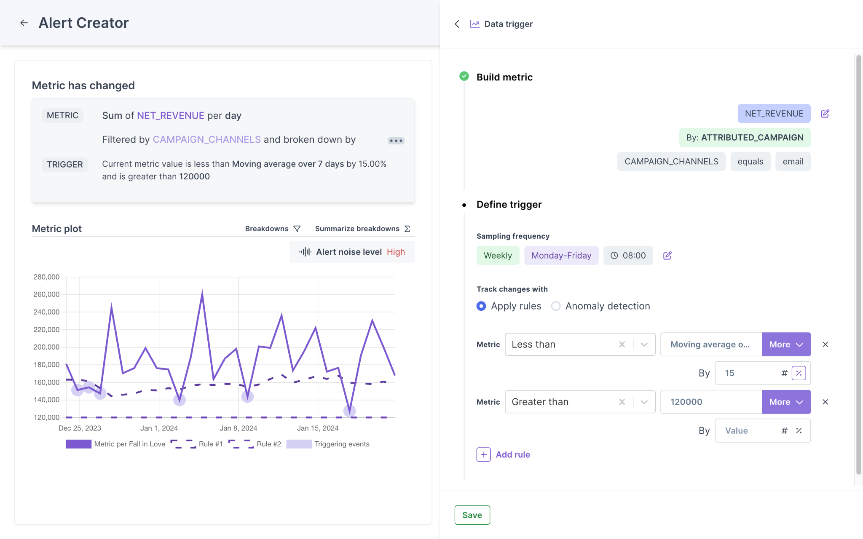Click the sampling frequency edit icon
Viewport: 863px width, 539px height.
tap(667, 255)
